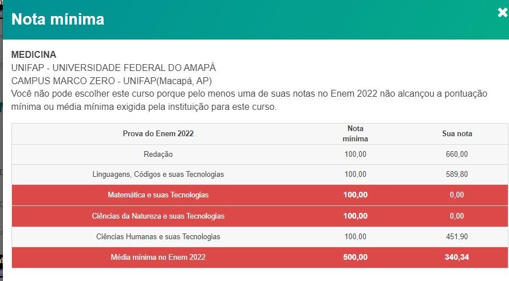Select the Redação row label
Image resolution: width=509 pixels, height=281 pixels.
tap(158, 155)
